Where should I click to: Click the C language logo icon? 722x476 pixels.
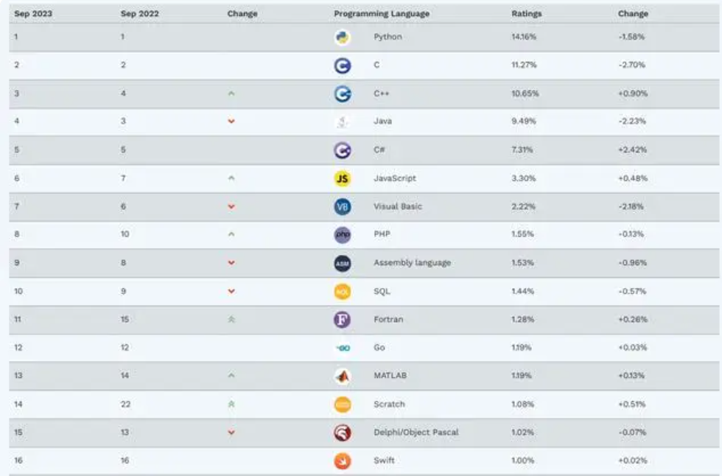342,66
